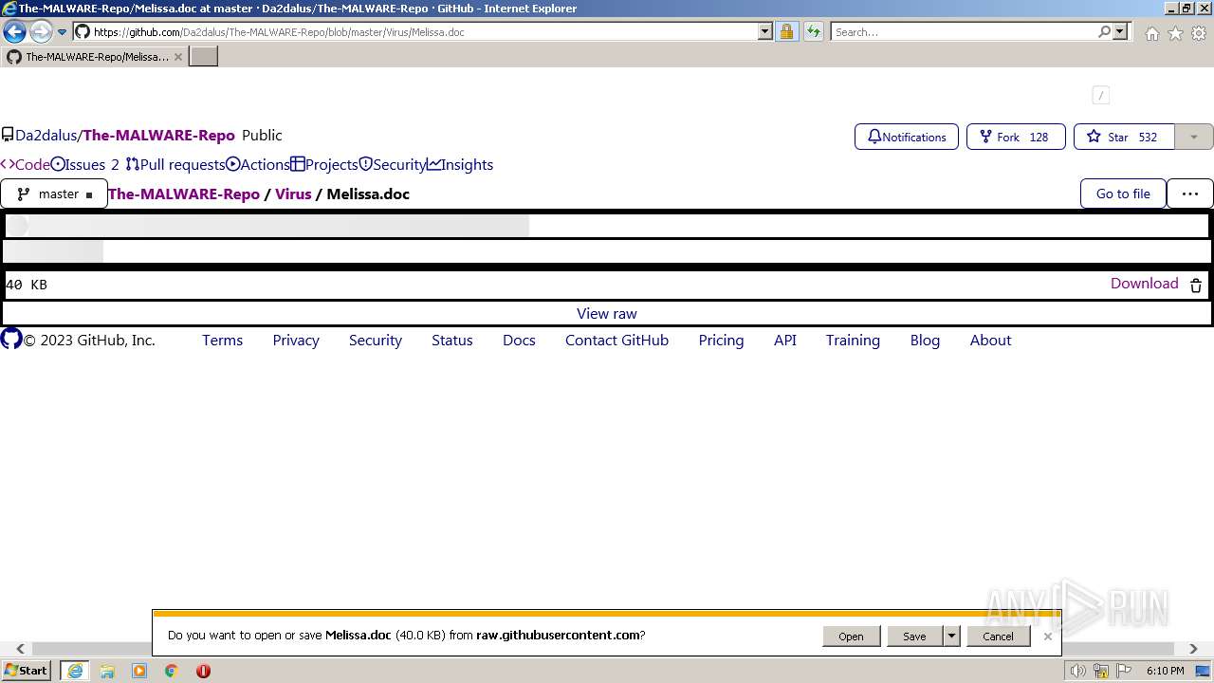Open the Code tab
The height and width of the screenshot is (683, 1214).
pyautogui.click(x=26, y=165)
